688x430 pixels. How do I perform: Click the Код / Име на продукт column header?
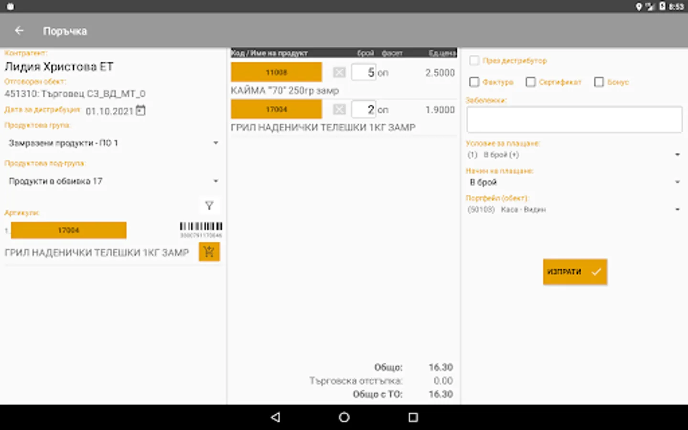(x=269, y=53)
